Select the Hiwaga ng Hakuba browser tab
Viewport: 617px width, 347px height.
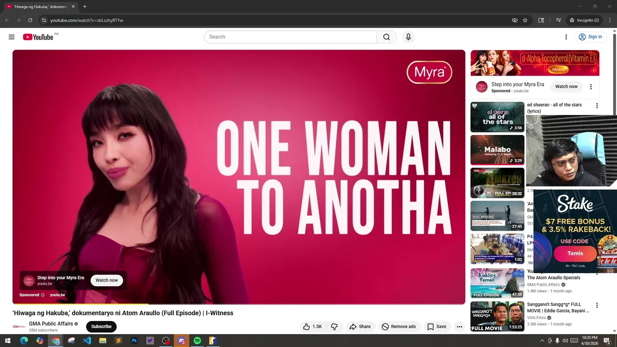(x=40, y=7)
